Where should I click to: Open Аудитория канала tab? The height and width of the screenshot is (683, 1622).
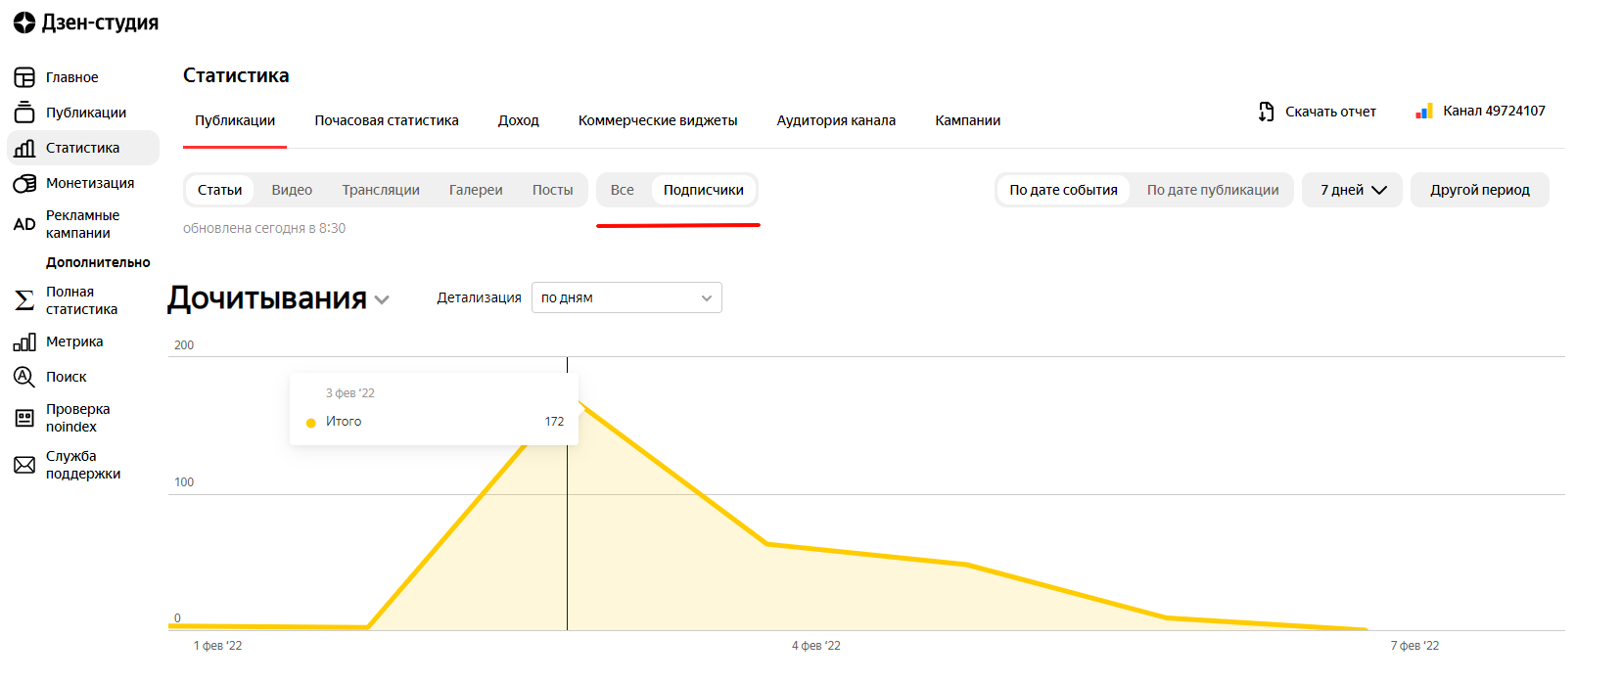click(836, 120)
